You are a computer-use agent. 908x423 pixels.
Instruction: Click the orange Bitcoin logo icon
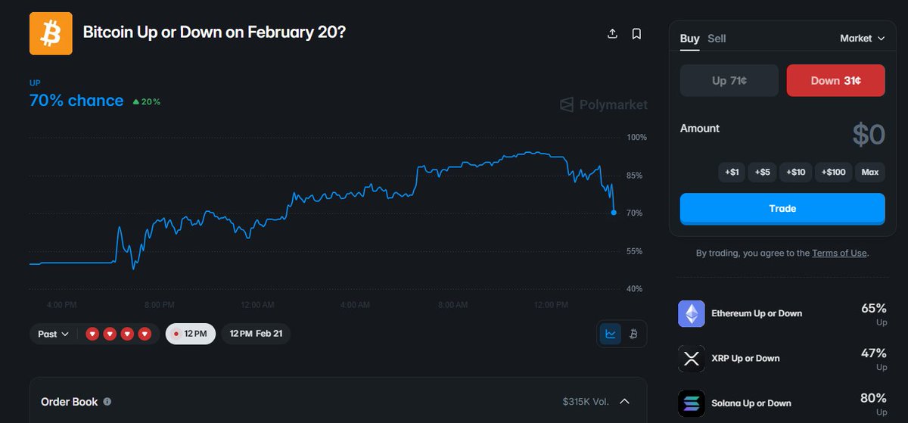tap(51, 33)
